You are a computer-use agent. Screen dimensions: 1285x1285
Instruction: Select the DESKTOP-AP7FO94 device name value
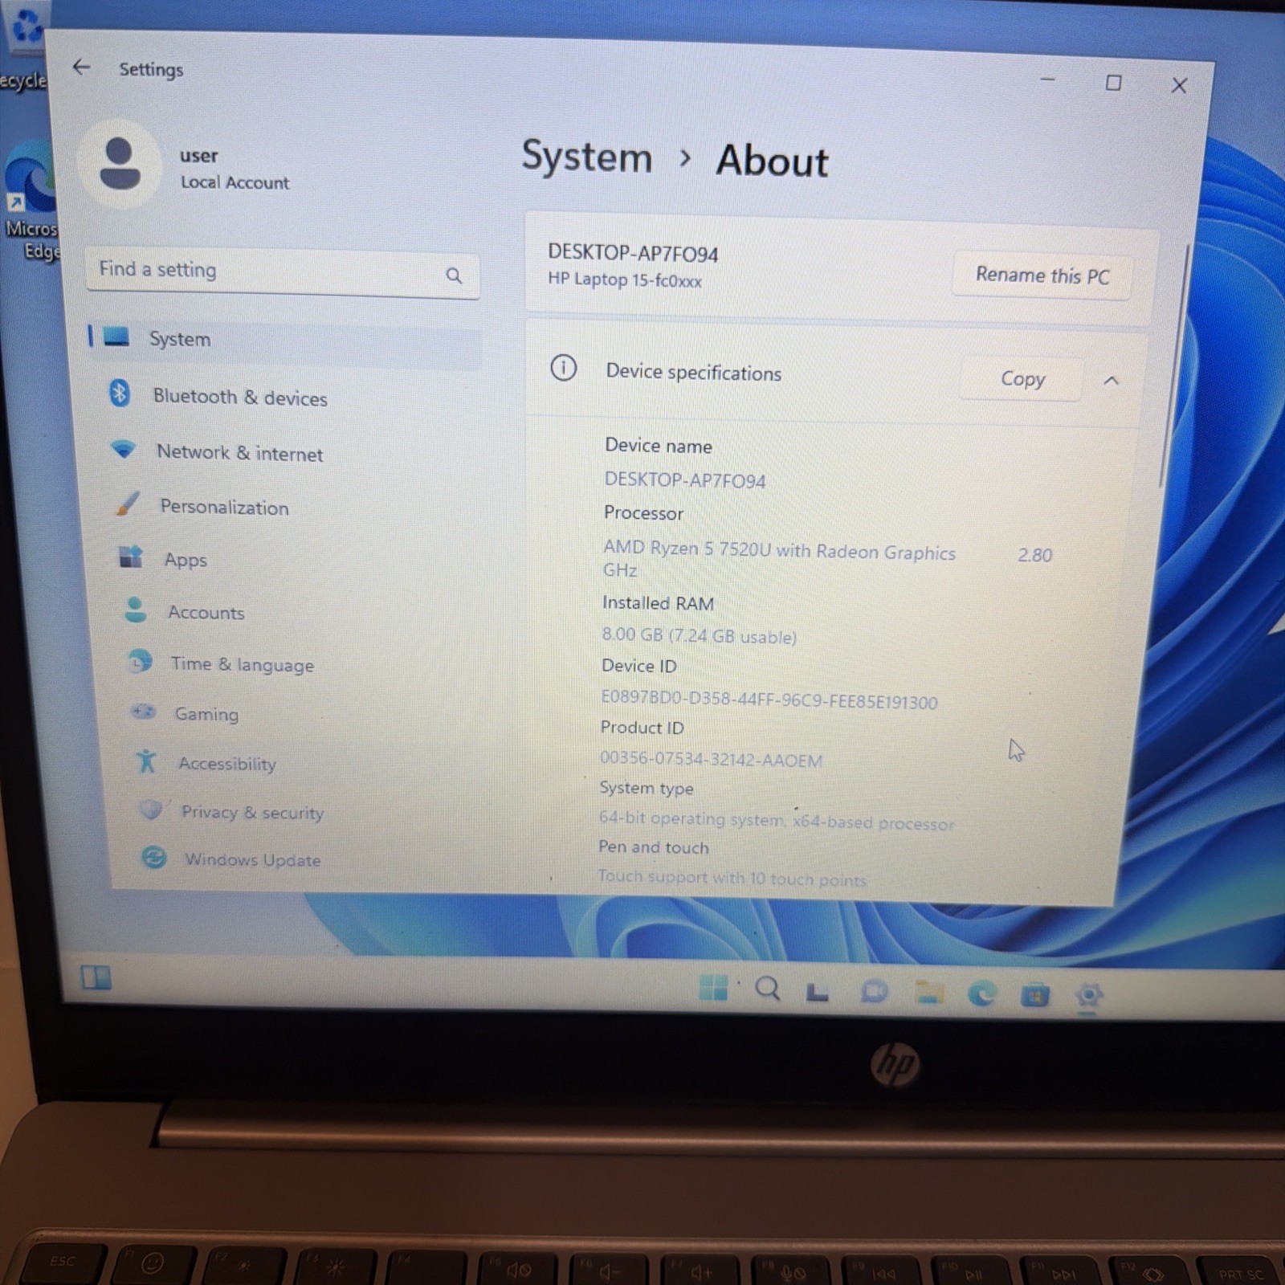(684, 480)
